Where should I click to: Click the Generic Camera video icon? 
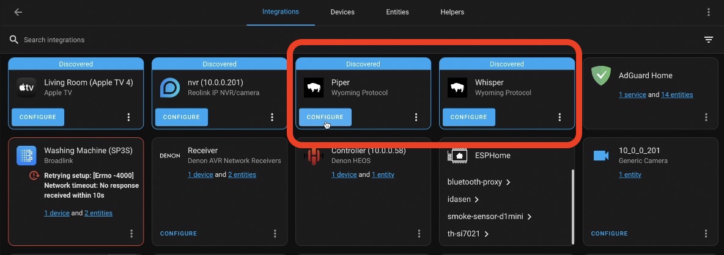click(x=600, y=156)
